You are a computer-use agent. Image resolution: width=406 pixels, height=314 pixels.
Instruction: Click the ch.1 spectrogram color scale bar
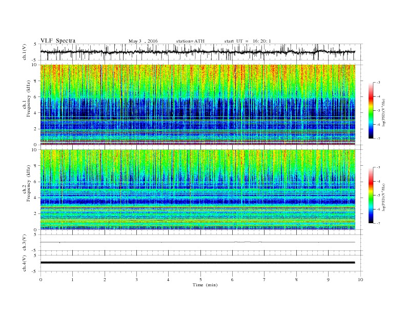(371, 110)
